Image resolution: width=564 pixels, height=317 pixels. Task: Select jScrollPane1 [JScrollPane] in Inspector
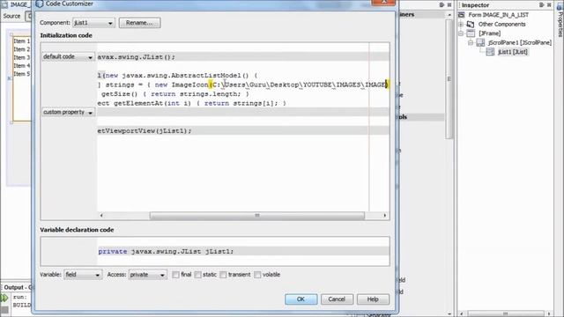(x=519, y=43)
